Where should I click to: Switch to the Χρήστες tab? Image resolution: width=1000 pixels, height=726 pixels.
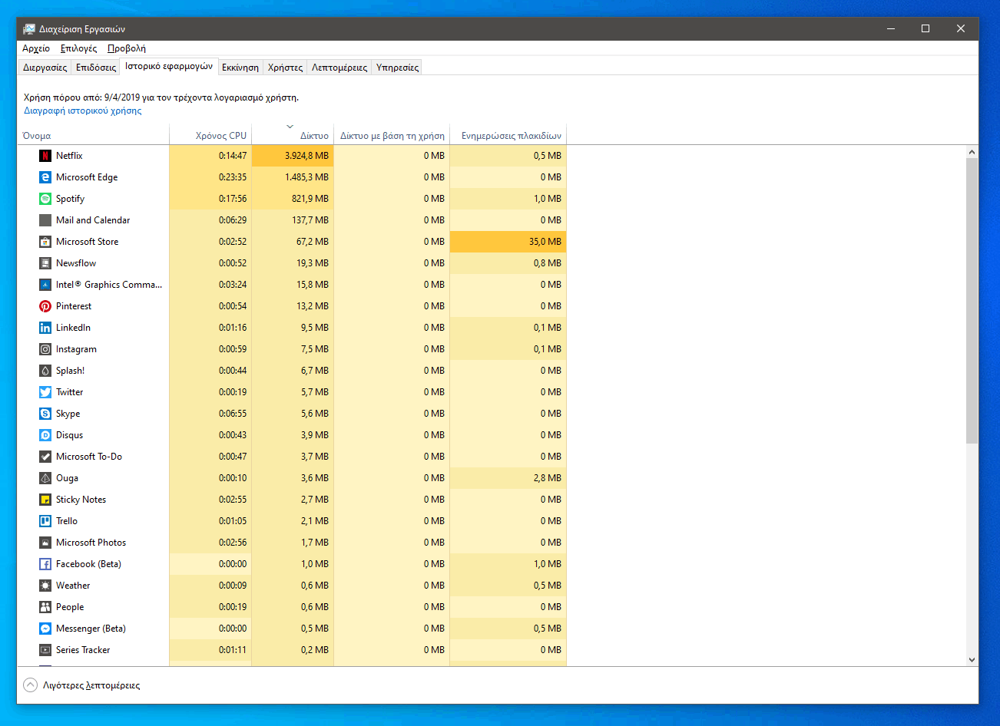coord(285,68)
